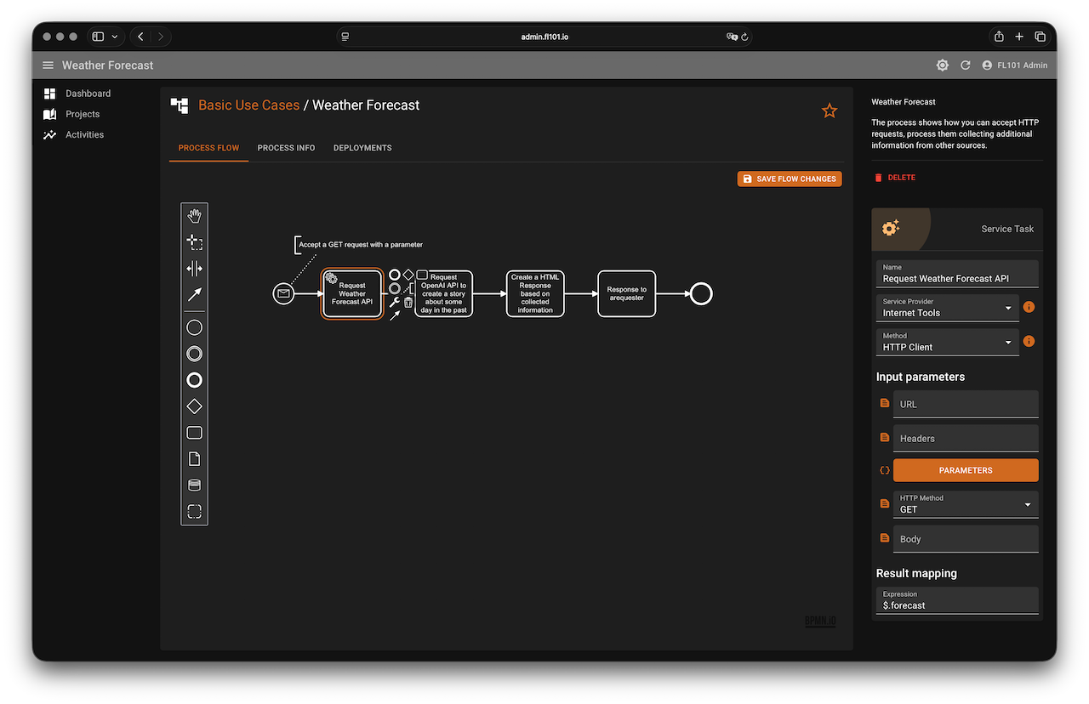1089x704 pixels.
Task: Choose the data store shape in palette
Action: pos(194,485)
